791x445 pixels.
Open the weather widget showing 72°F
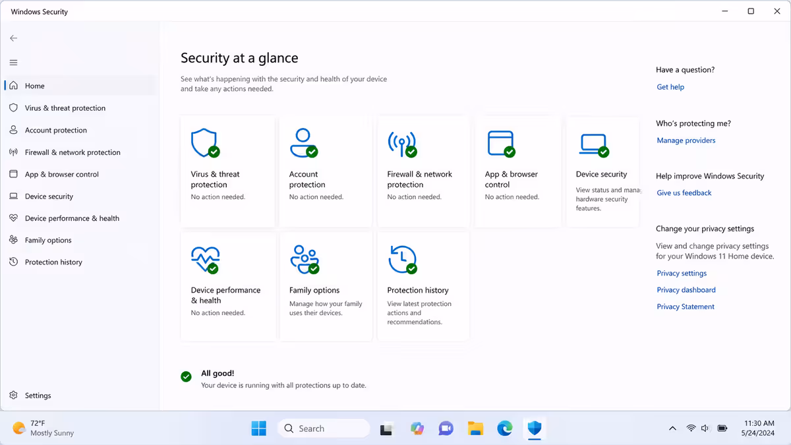[44, 429]
